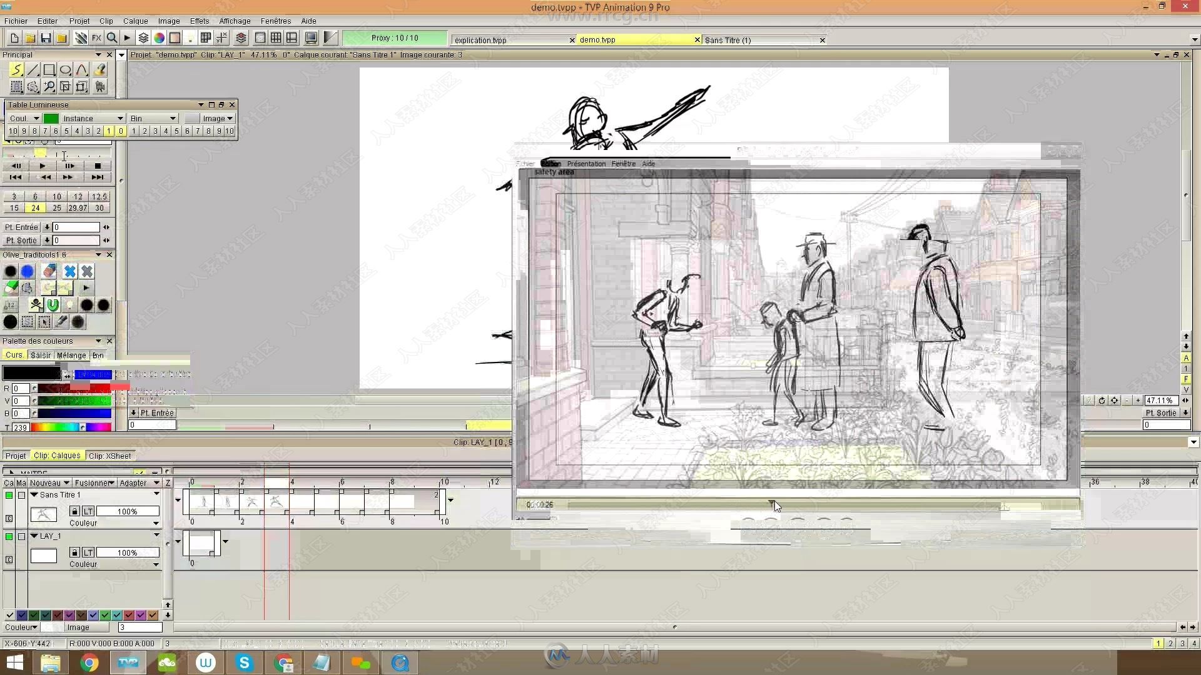Set frame rate to 25 fps
1201x675 pixels.
click(x=57, y=208)
